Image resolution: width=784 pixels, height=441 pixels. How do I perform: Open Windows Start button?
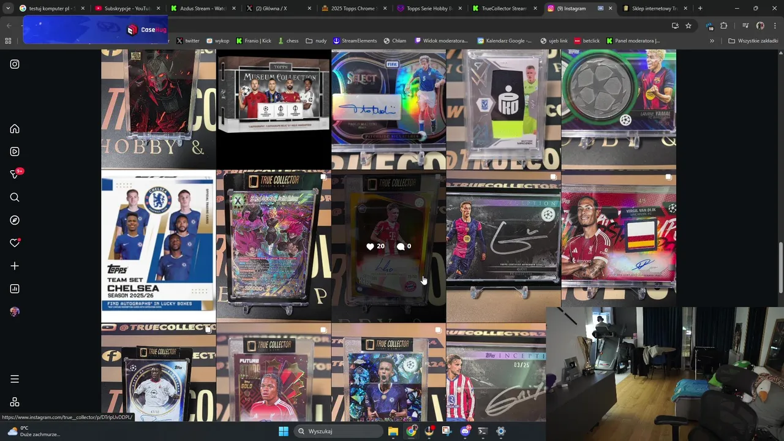tap(284, 431)
